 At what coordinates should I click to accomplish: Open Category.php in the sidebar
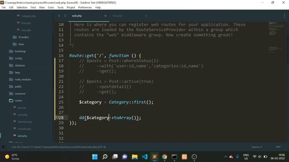point(28,16)
